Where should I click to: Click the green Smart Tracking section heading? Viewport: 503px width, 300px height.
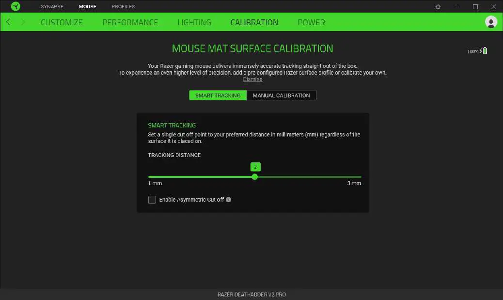tap(172, 126)
